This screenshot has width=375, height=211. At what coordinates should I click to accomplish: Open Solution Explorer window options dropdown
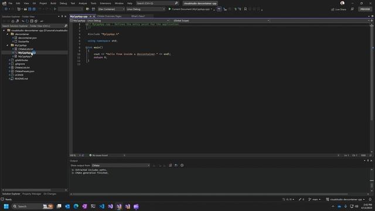click(59, 16)
